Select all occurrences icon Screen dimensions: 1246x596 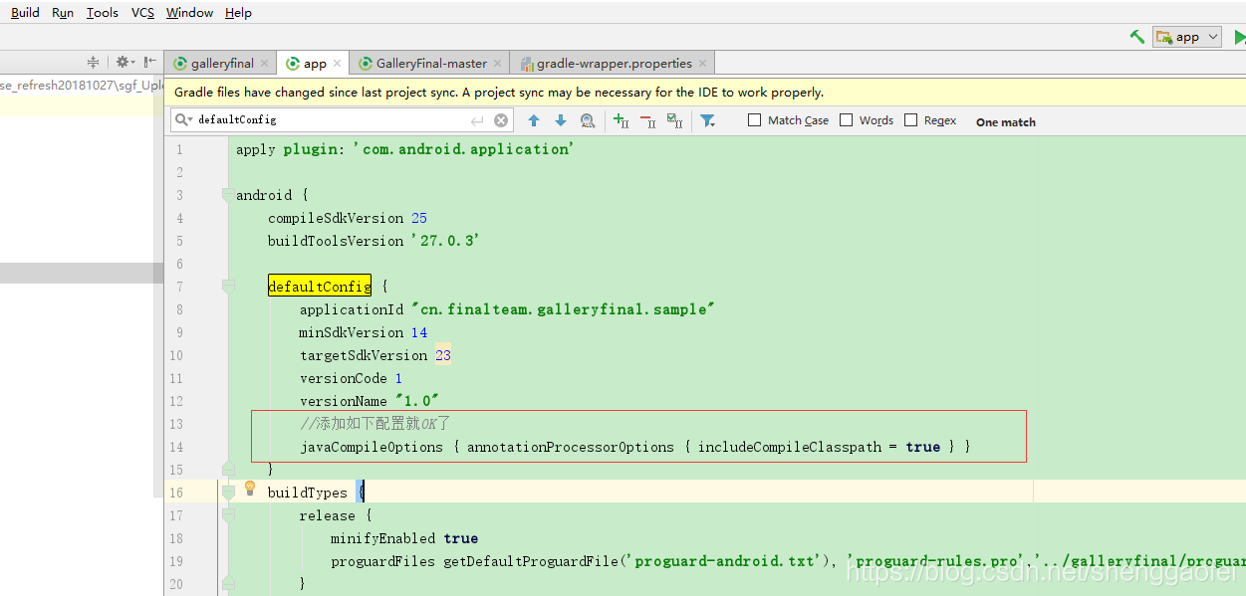(x=674, y=120)
